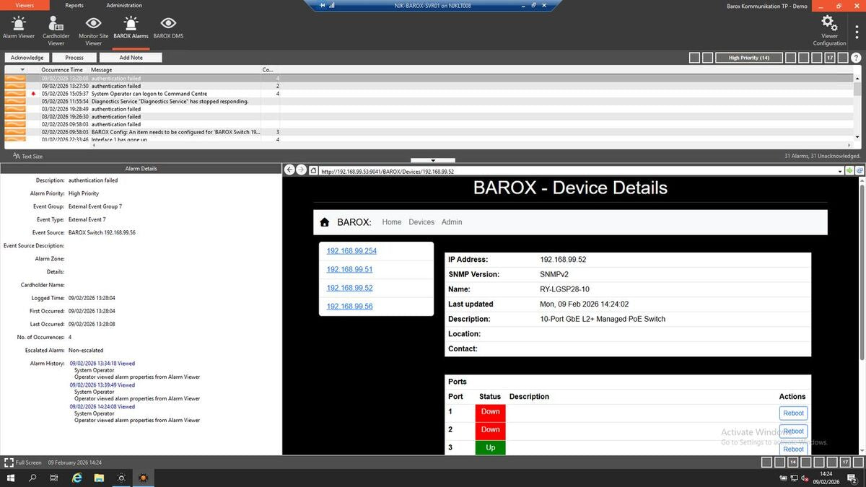This screenshot has width=866, height=487.
Task: Sort by Message column header
Action: (102, 70)
